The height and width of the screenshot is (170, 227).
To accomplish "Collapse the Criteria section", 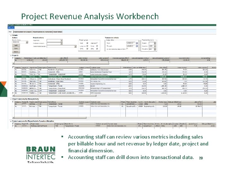I will 11,35.
